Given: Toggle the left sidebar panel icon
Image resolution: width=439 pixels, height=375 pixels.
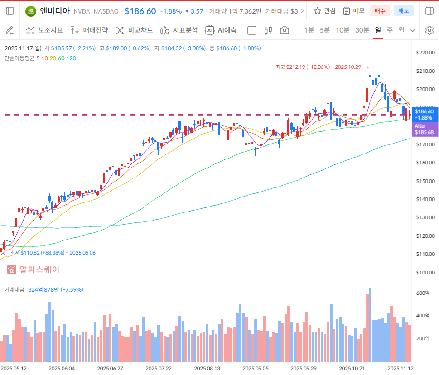Looking at the screenshot, I should (x=10, y=11).
